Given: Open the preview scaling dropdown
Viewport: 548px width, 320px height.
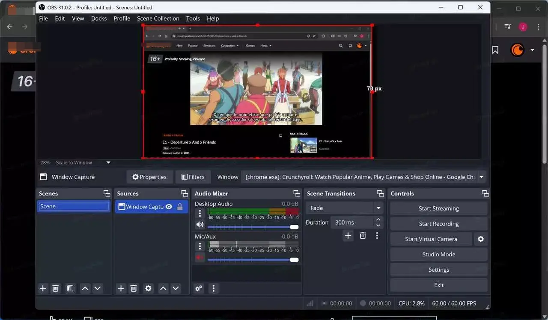Looking at the screenshot, I should (x=108, y=162).
